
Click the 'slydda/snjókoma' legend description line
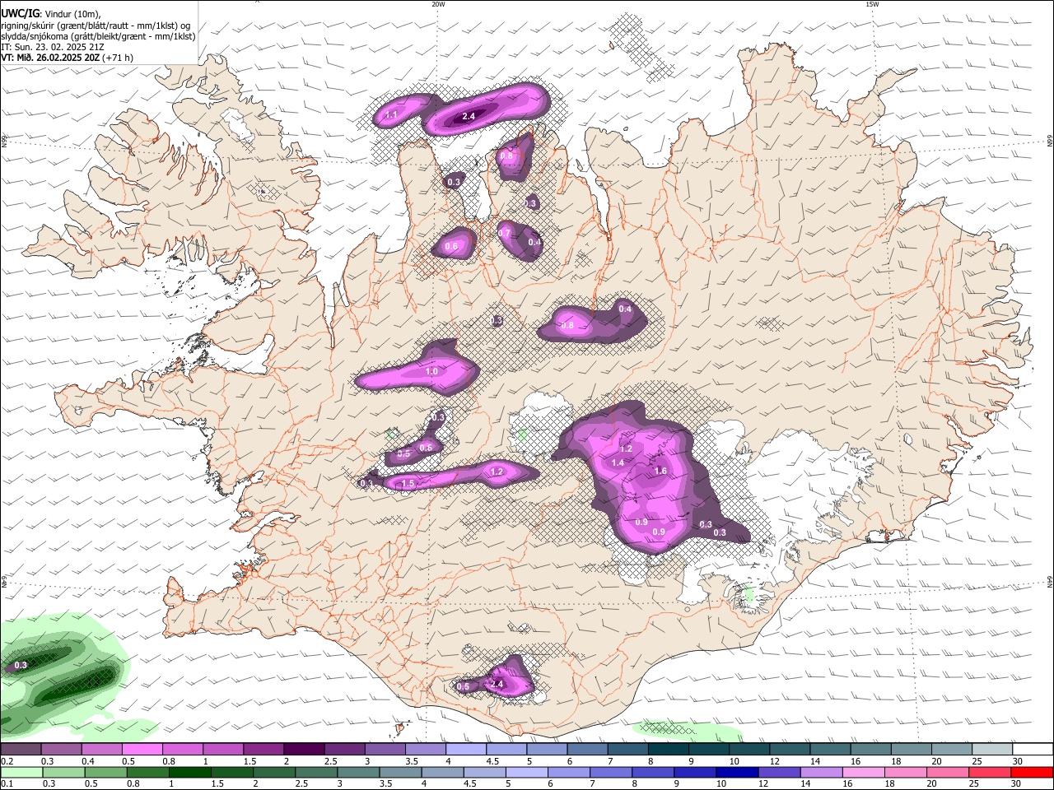[98, 36]
